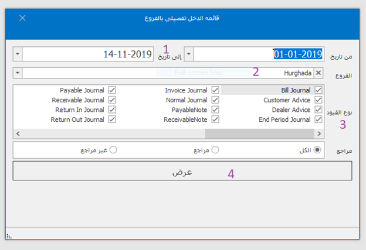Open the to-date calendar dropdown
This screenshot has width=366, height=250.
tap(16, 54)
